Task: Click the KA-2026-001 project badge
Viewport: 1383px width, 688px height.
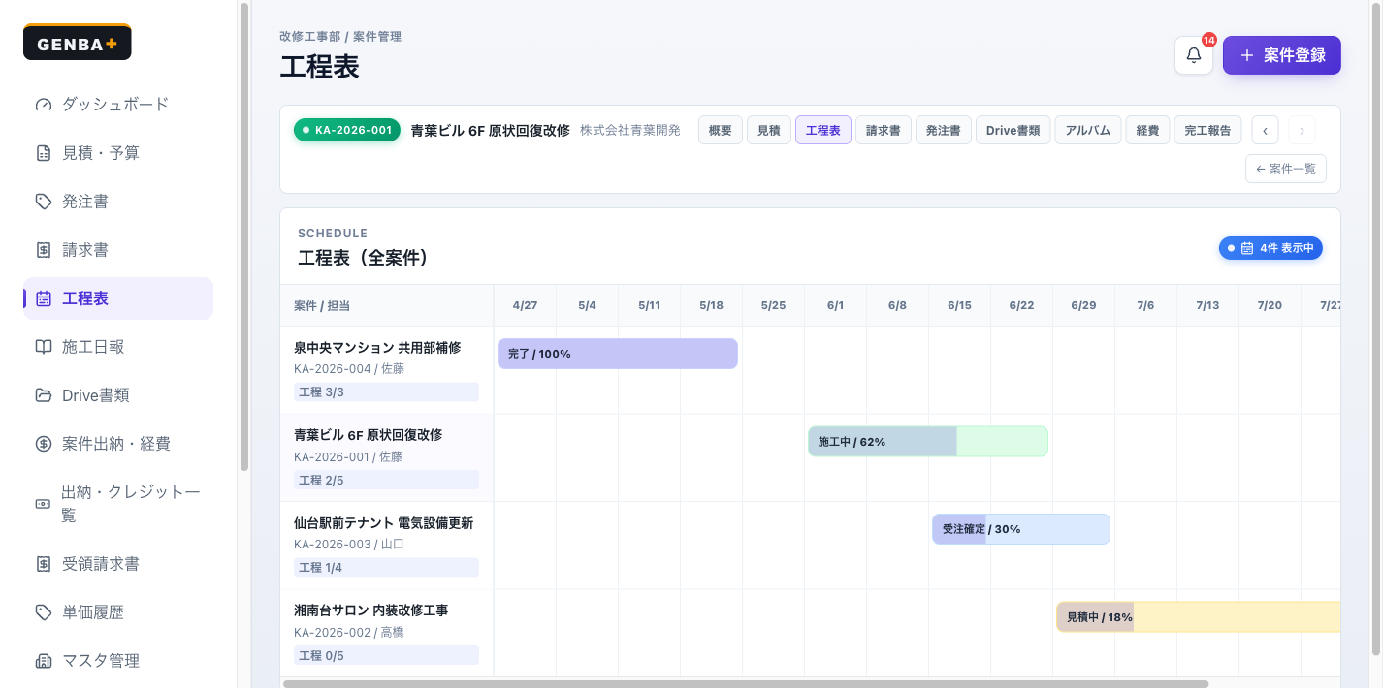Action: pyautogui.click(x=347, y=130)
